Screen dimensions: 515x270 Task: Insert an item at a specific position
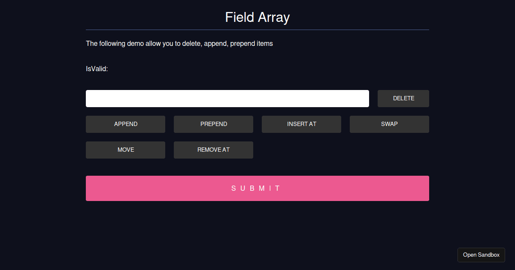[301, 124]
